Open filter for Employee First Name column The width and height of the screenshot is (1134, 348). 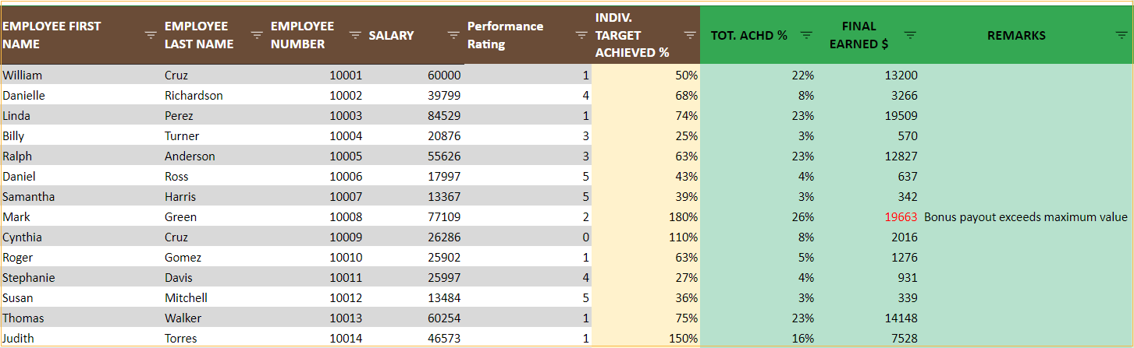pyautogui.click(x=151, y=35)
